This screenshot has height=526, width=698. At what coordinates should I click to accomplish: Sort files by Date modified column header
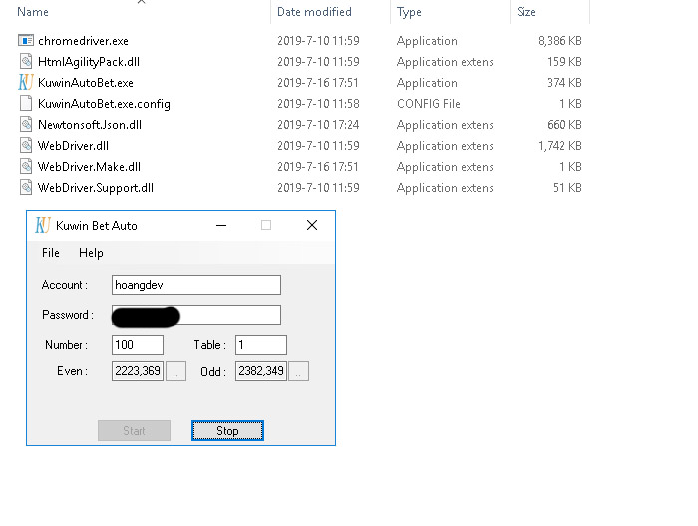click(314, 12)
